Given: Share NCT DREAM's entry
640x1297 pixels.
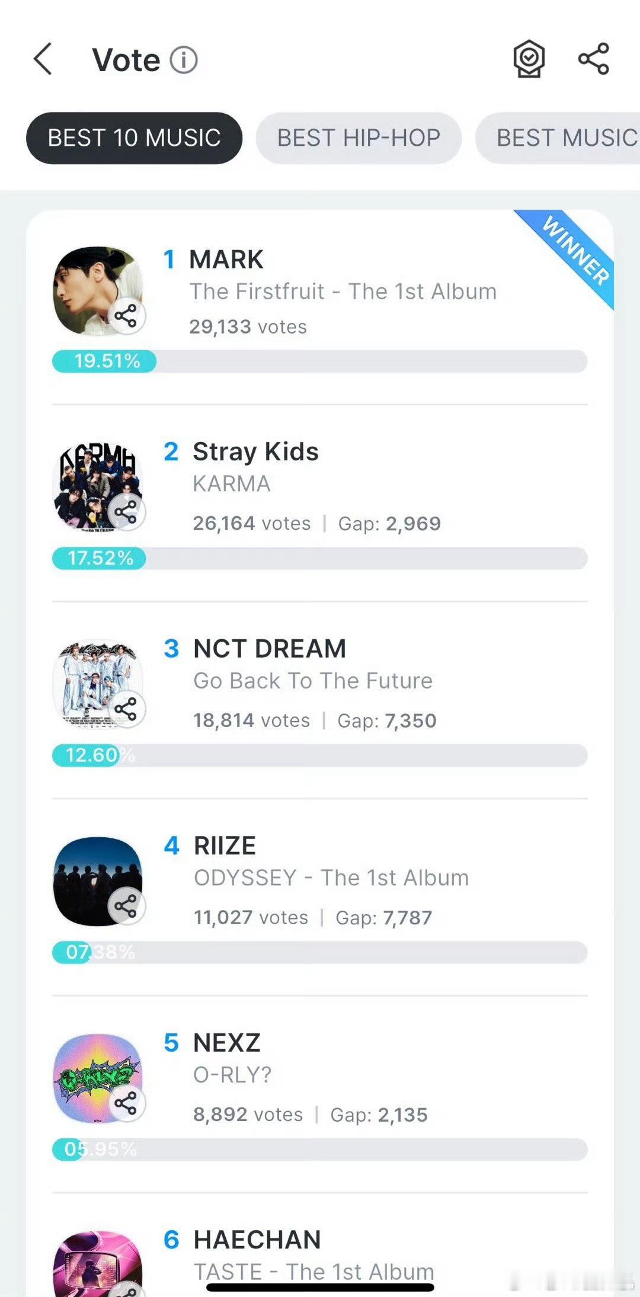Looking at the screenshot, I should tap(126, 709).
